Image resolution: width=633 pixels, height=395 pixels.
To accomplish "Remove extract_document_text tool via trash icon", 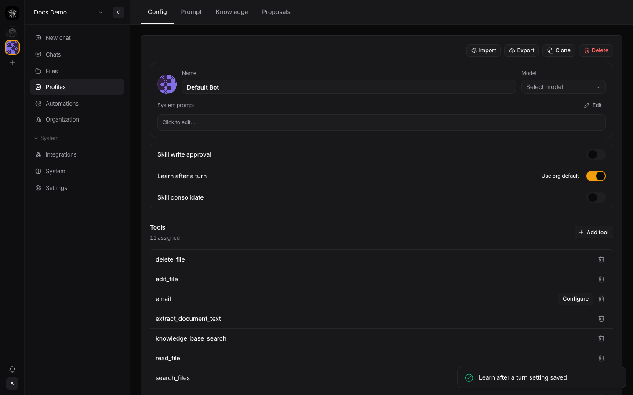I will (601, 319).
